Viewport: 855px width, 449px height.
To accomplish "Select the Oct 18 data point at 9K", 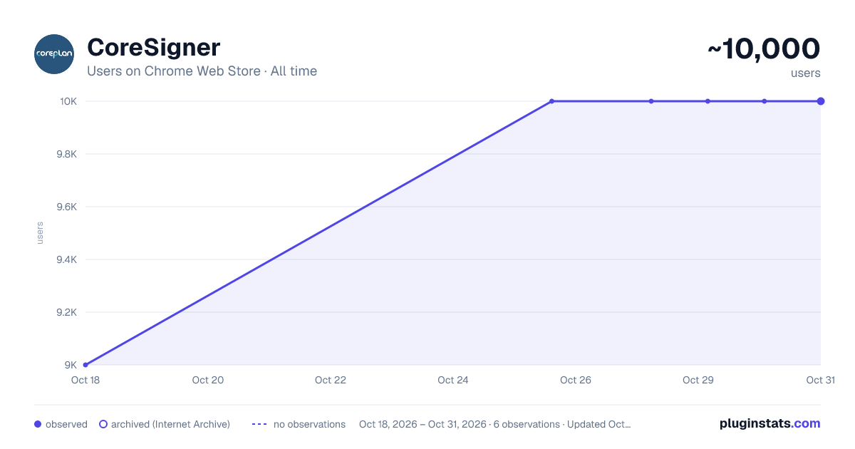I will (x=85, y=365).
